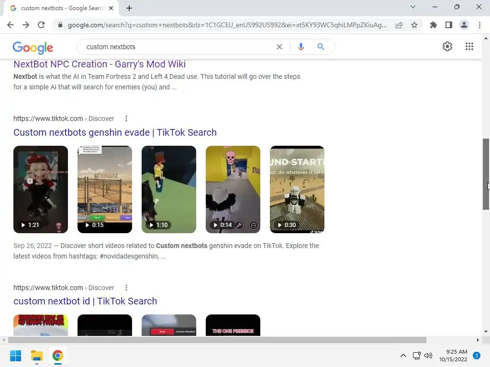Go back to the previous page
The height and width of the screenshot is (367, 490).
click(x=11, y=25)
